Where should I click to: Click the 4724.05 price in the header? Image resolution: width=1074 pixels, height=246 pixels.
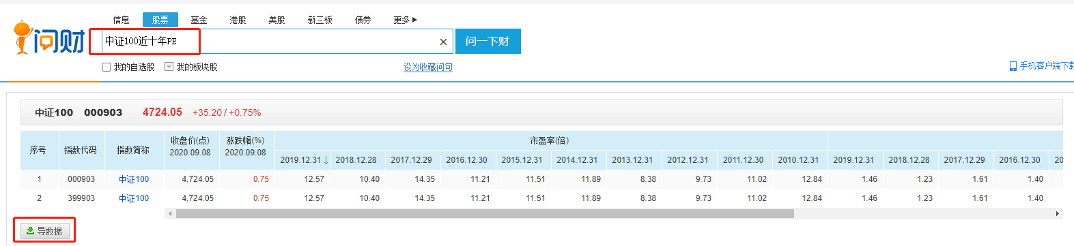[162, 112]
